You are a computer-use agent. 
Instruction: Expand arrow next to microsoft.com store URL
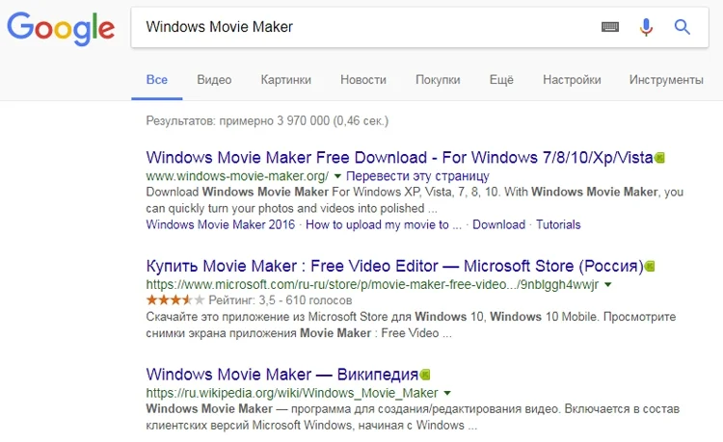tap(608, 284)
